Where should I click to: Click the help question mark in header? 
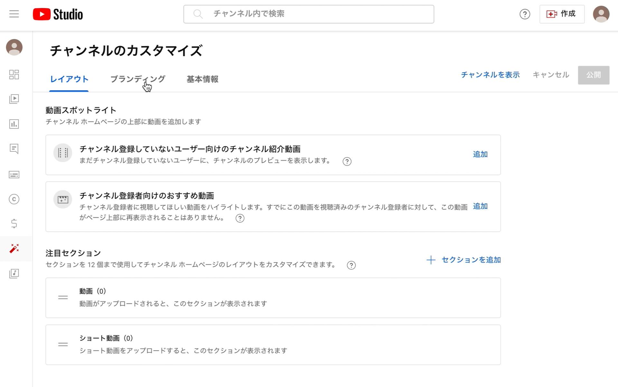pyautogui.click(x=525, y=14)
